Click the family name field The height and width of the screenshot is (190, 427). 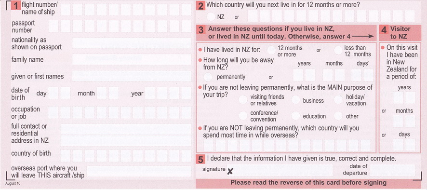coord(132,59)
